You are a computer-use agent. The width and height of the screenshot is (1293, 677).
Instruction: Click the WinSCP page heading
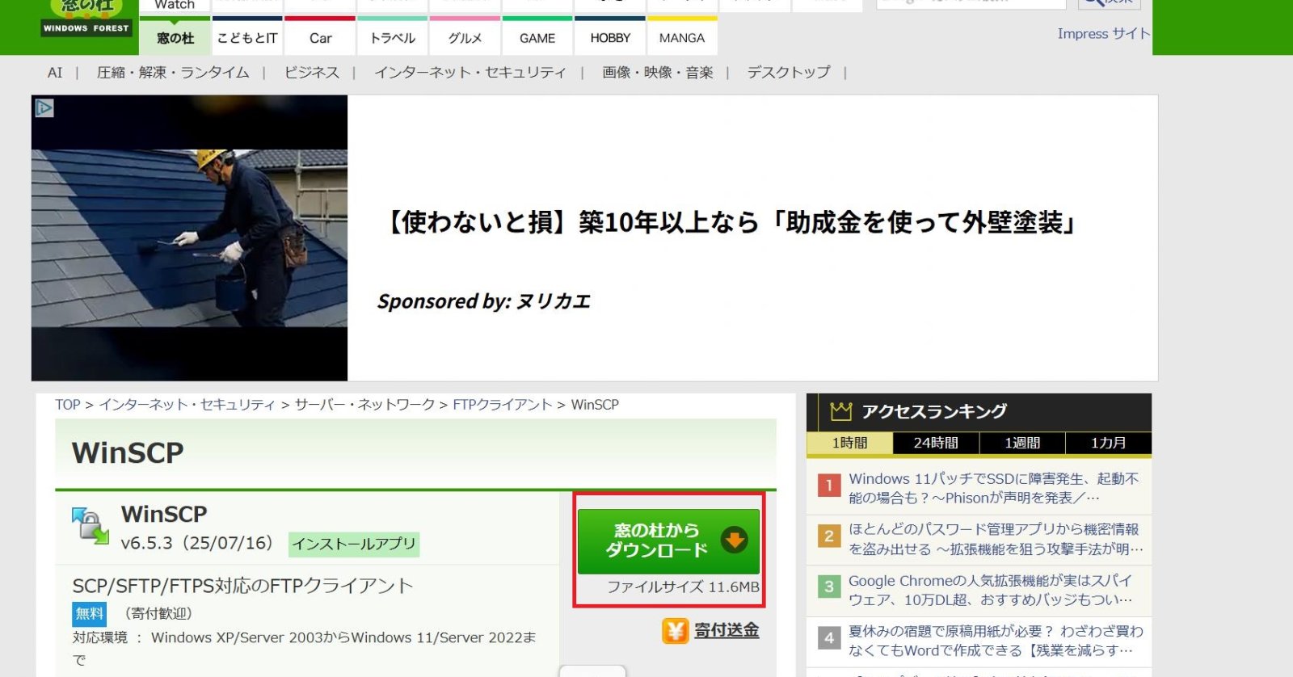click(x=128, y=453)
